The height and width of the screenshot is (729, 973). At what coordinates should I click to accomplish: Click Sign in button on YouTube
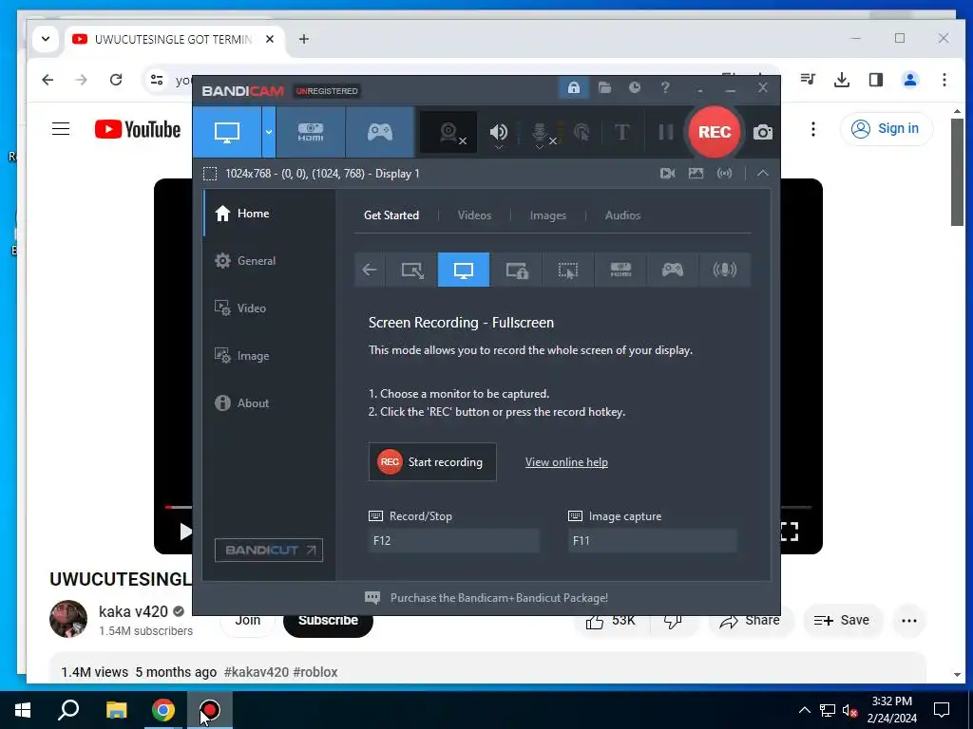[x=886, y=129]
